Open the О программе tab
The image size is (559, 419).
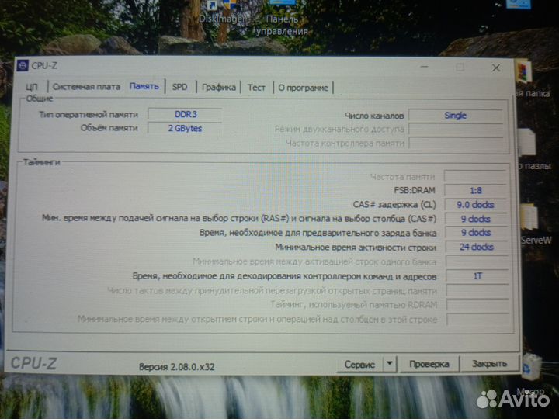pos(303,88)
